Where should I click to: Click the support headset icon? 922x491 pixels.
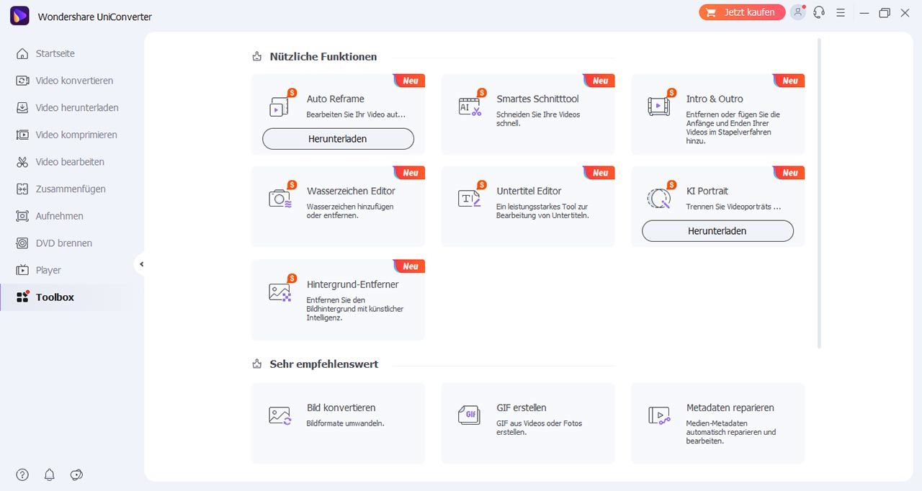click(819, 12)
